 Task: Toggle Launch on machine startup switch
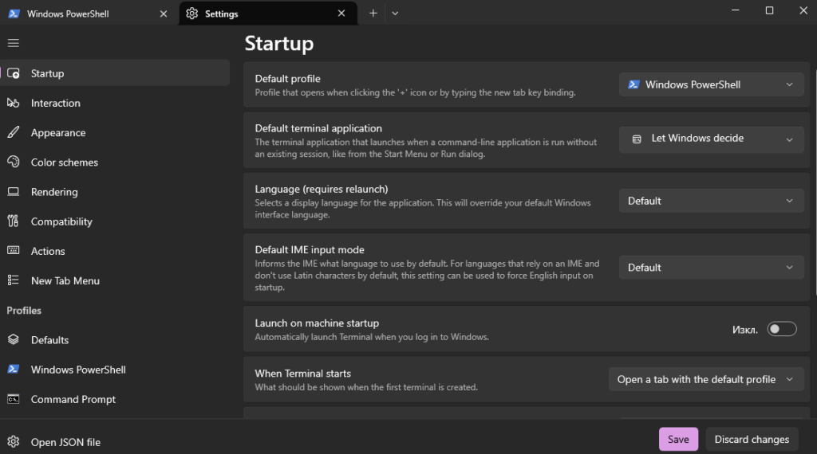coord(781,329)
